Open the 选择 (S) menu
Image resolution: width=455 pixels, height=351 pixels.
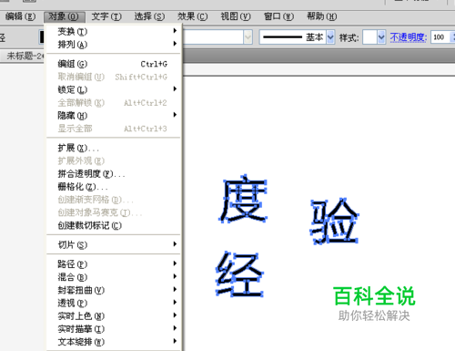(149, 16)
